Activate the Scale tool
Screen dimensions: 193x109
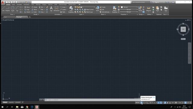(34, 12)
